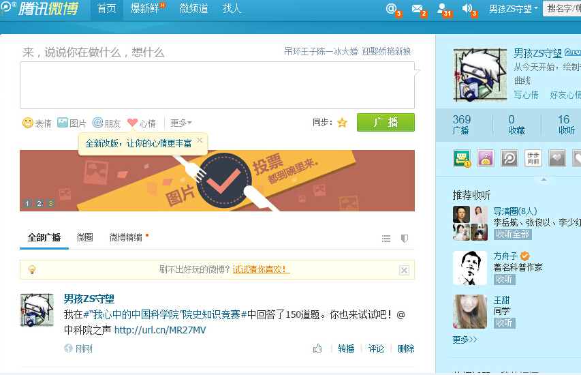Click 收听全部 for 导演圈

click(x=512, y=234)
